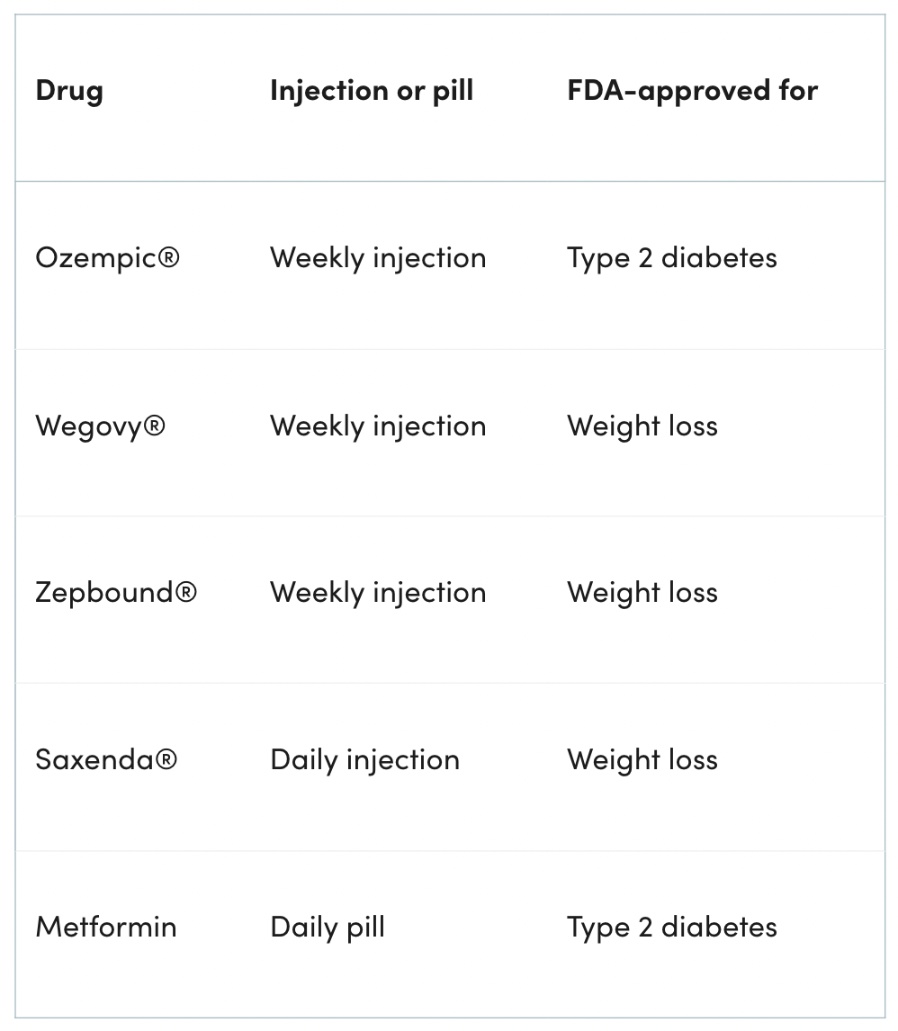898x1031 pixels.
Task: Click the Drug column header
Action: (x=69, y=90)
